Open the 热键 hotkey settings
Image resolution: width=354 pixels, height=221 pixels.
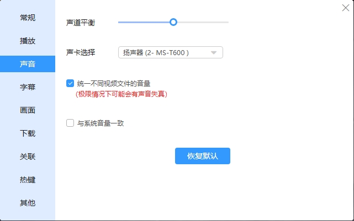click(28, 180)
